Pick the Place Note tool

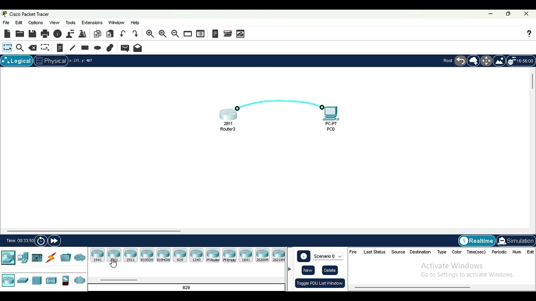59,48
